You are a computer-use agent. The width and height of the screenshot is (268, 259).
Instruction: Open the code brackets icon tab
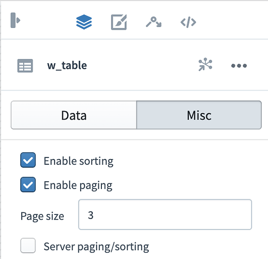pos(188,22)
